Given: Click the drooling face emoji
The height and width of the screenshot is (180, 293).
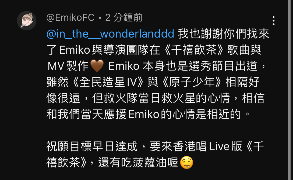Looking at the screenshot, I should pos(186,163).
